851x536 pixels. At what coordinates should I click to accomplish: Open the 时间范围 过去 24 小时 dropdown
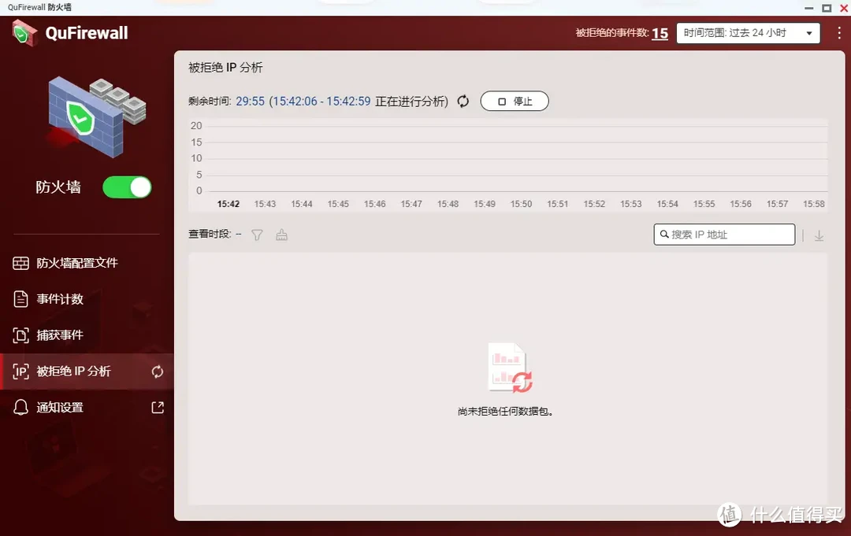pos(748,33)
